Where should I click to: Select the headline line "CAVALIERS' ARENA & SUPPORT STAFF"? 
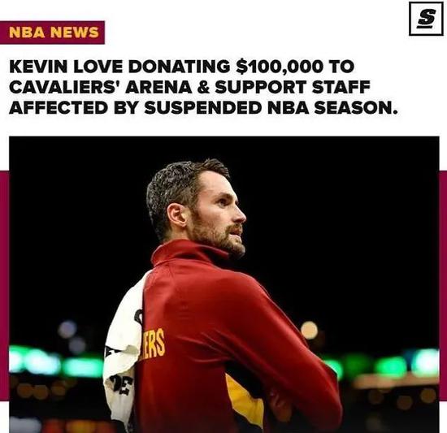pos(189,87)
